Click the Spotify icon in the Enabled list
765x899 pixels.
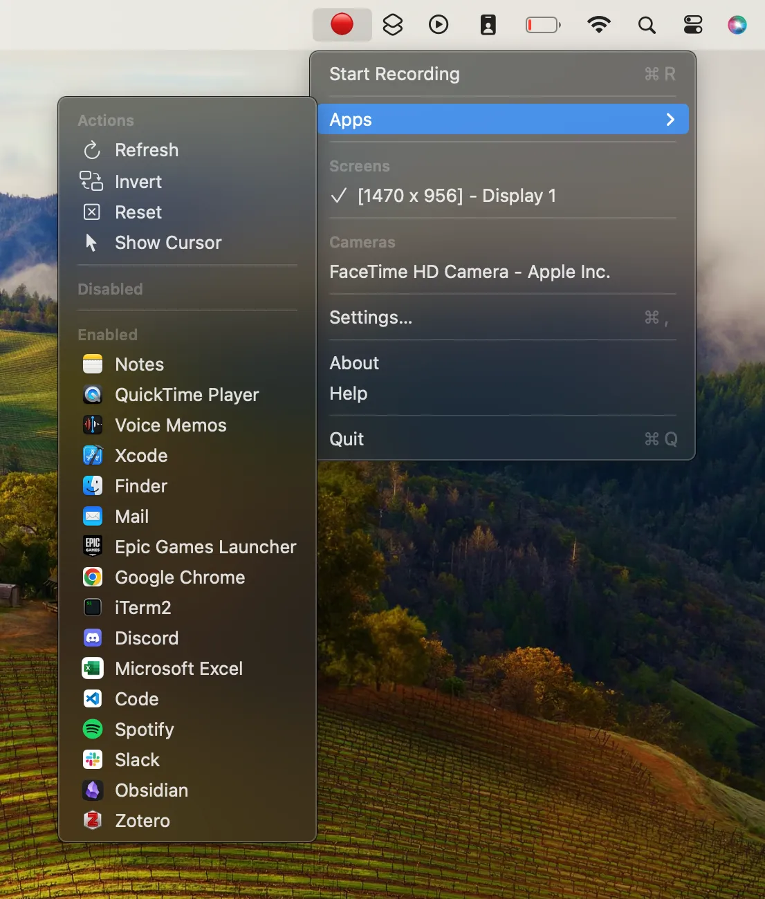coord(92,729)
